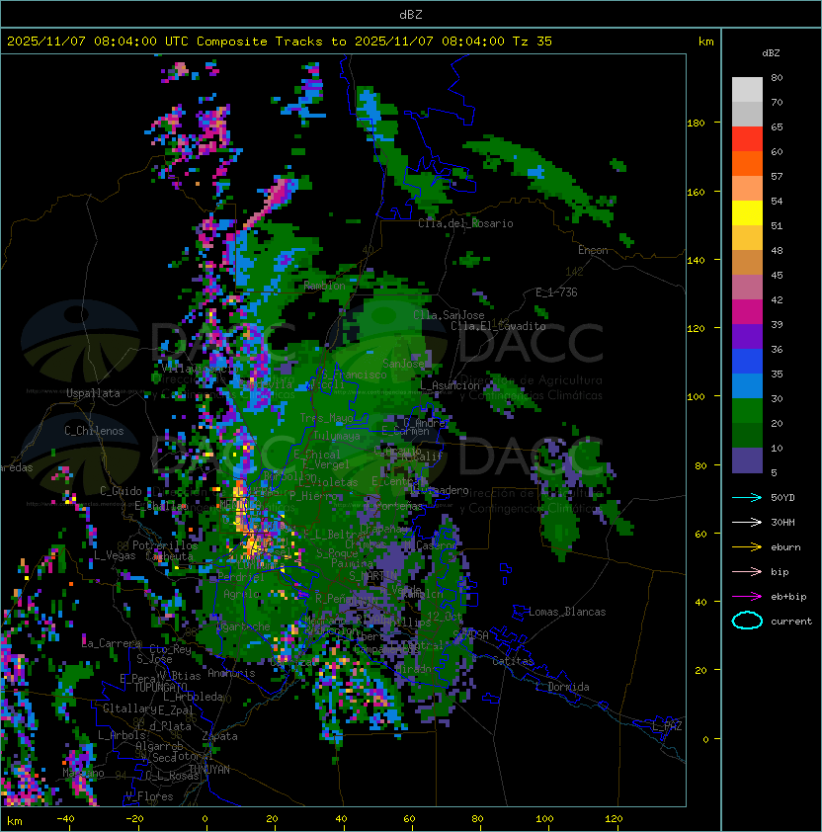Click the Zapata map label
The width and height of the screenshot is (822, 832).
(x=219, y=736)
